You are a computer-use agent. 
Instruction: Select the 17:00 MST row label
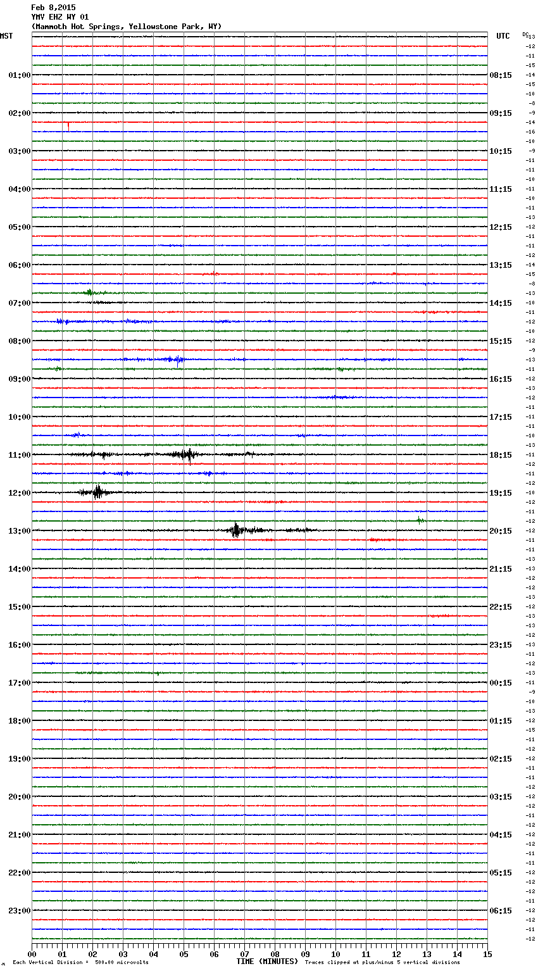tap(20, 683)
